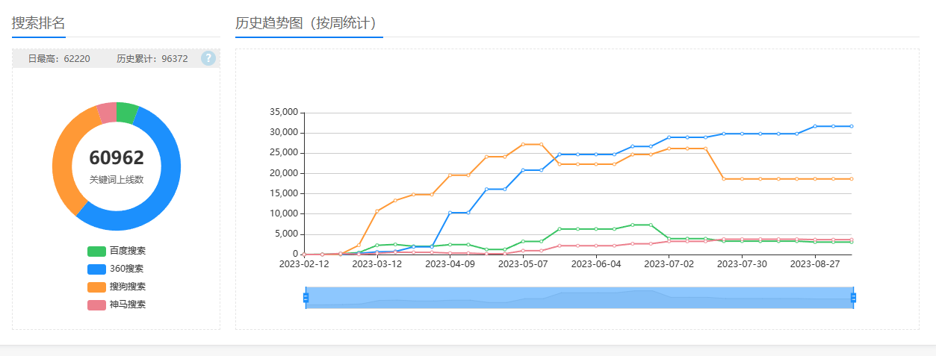Click the question mark help icon
Screen dimensions: 936x356
pyautogui.click(x=208, y=58)
